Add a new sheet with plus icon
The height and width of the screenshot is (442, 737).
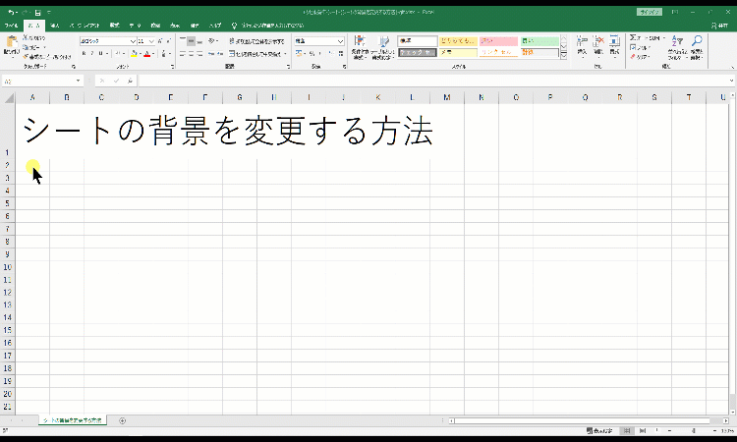[x=122, y=420]
